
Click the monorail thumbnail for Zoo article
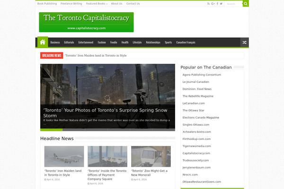(151, 156)
